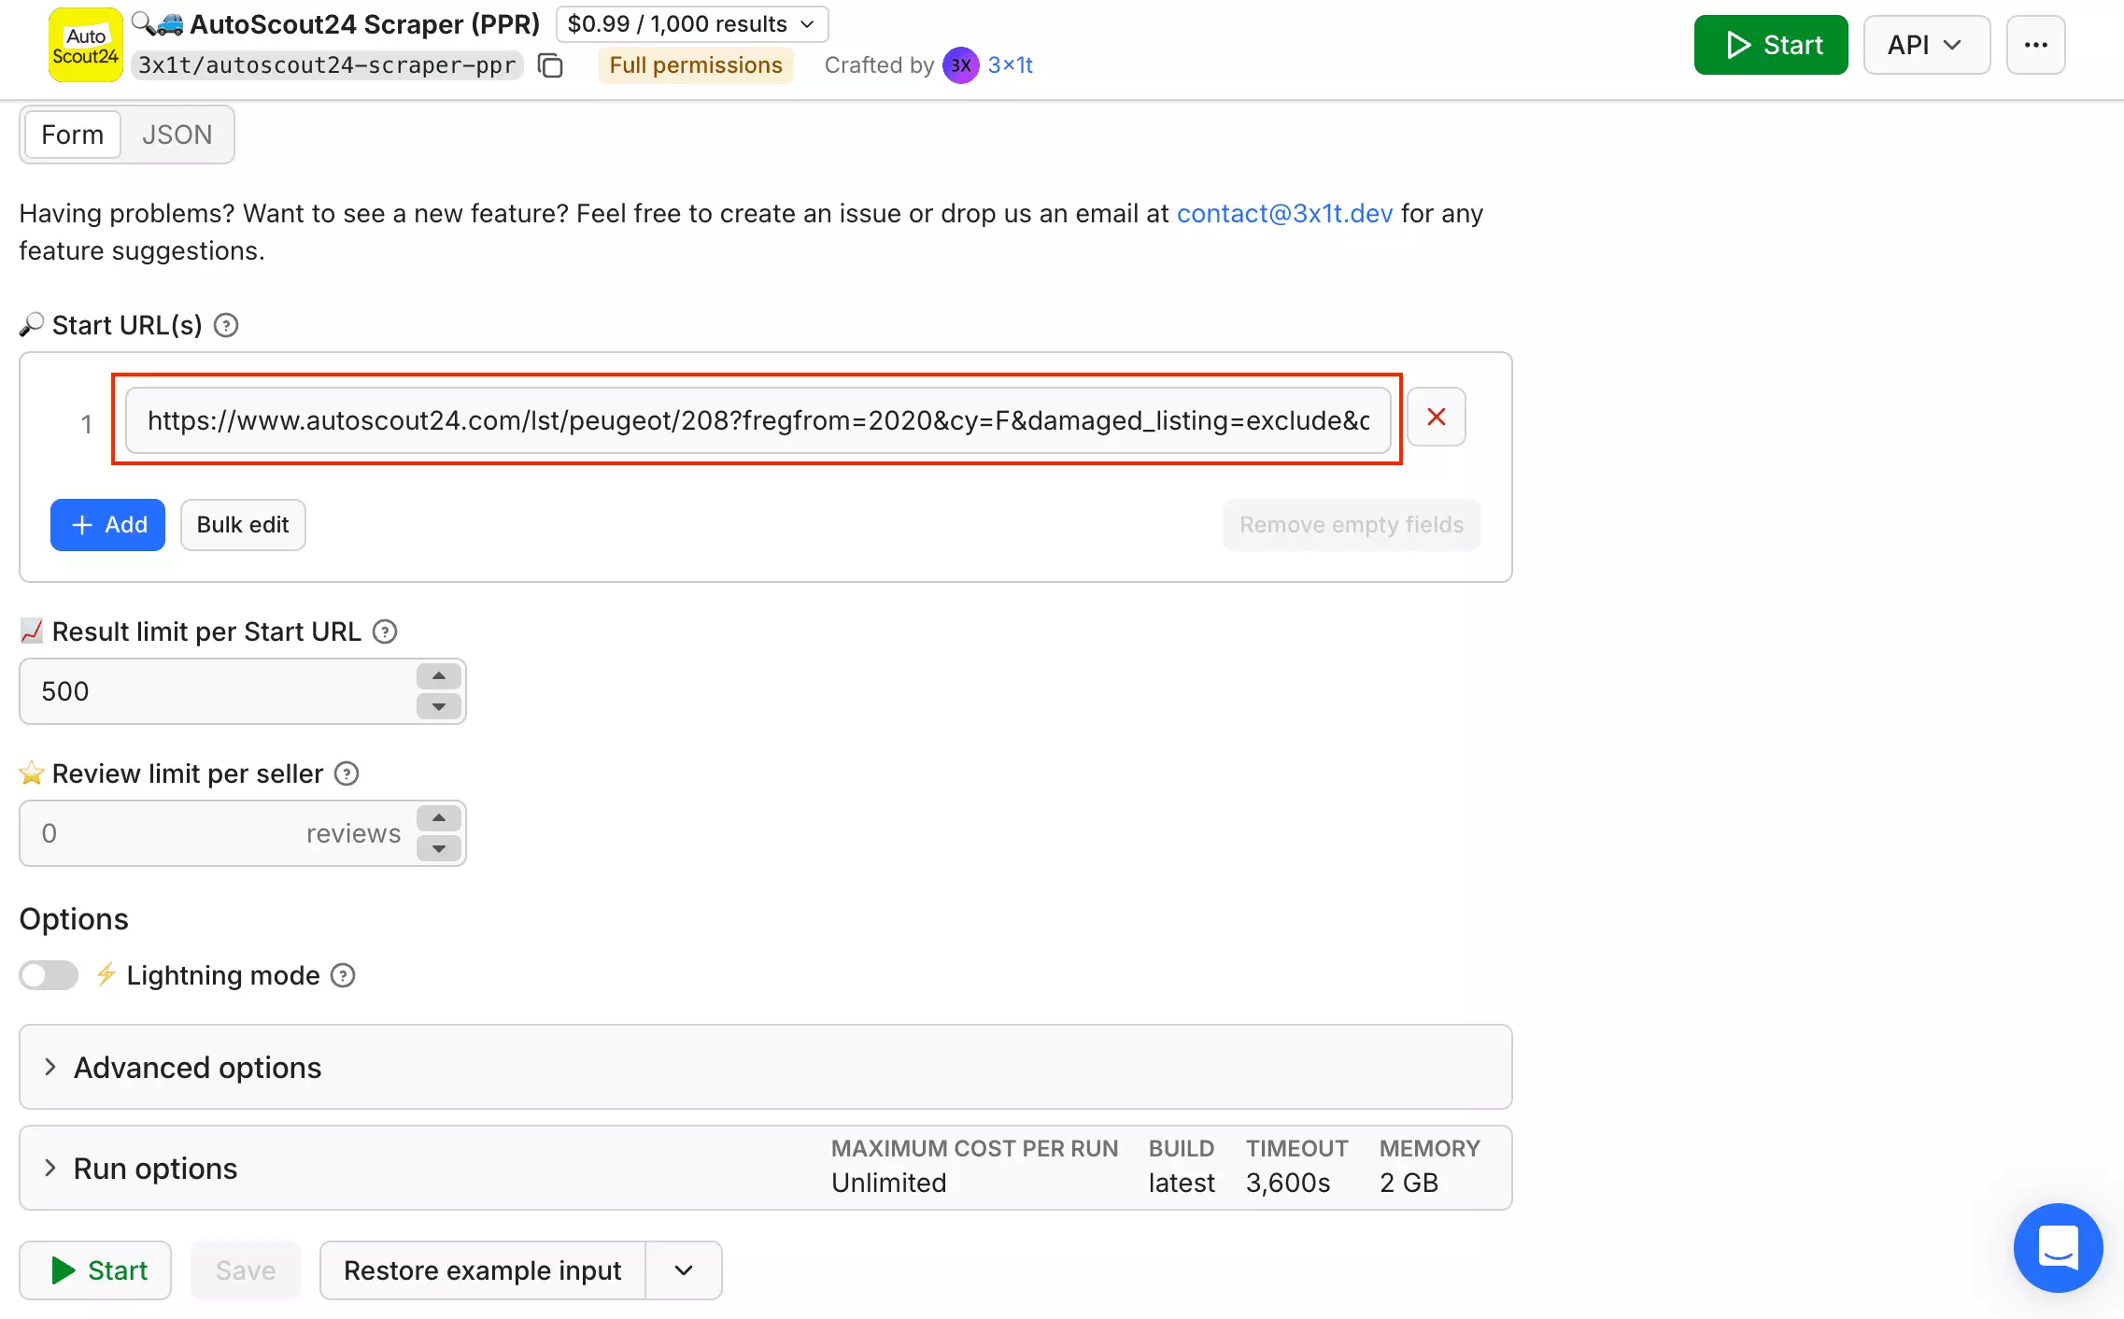2124x1319 pixels.
Task: Open the chat support bubble
Action: pos(2058,1247)
